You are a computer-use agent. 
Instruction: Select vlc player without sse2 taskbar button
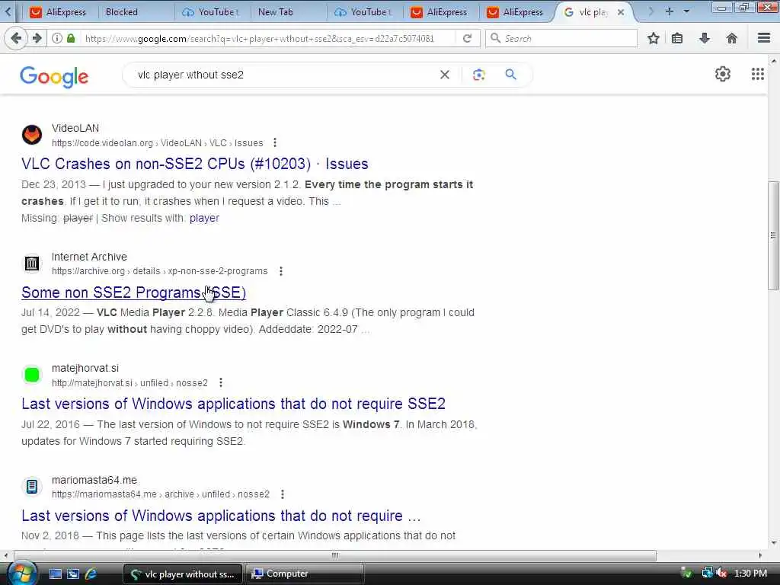click(183, 574)
